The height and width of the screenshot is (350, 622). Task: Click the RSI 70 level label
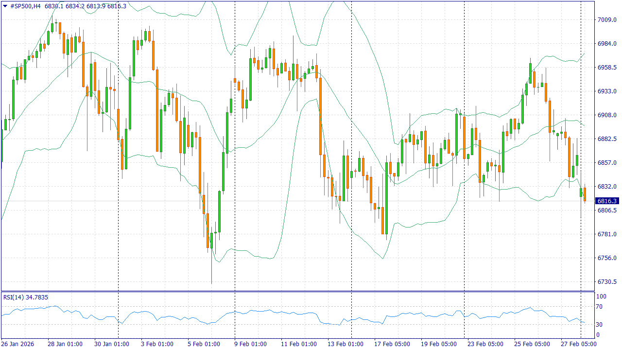click(x=599, y=307)
